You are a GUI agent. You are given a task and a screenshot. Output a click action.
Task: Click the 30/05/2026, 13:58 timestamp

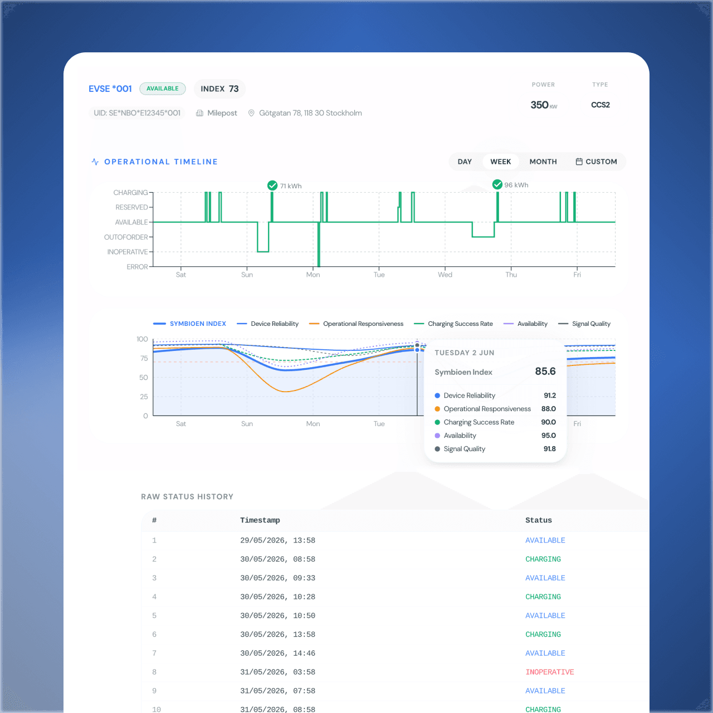click(277, 634)
